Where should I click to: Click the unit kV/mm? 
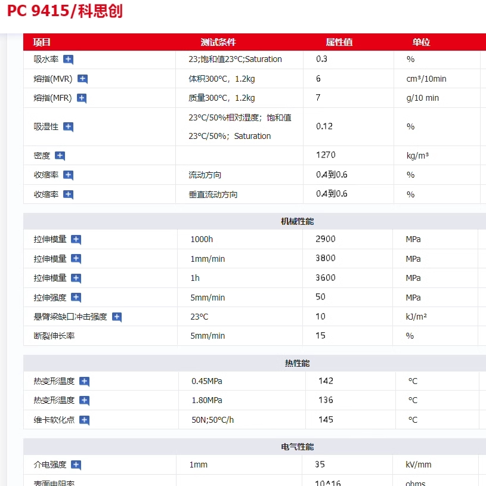[x=419, y=465]
